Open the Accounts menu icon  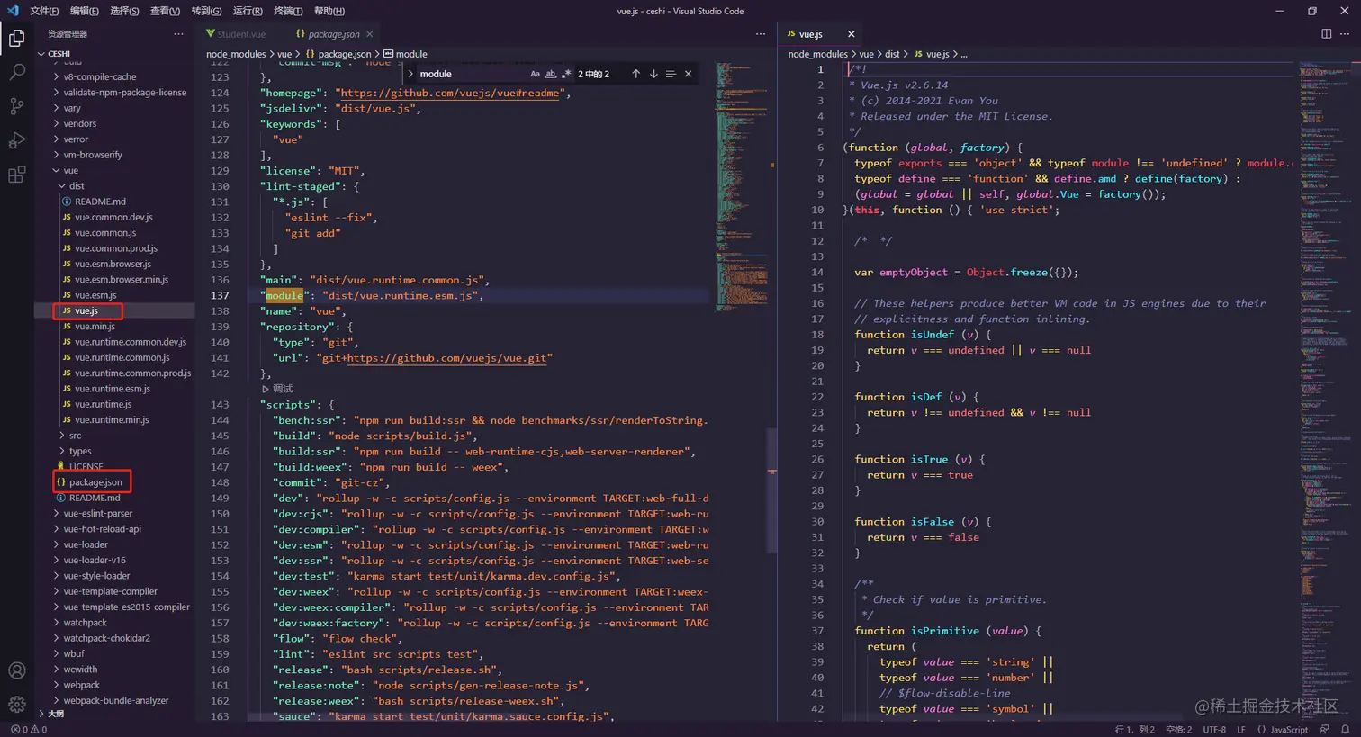[16, 670]
